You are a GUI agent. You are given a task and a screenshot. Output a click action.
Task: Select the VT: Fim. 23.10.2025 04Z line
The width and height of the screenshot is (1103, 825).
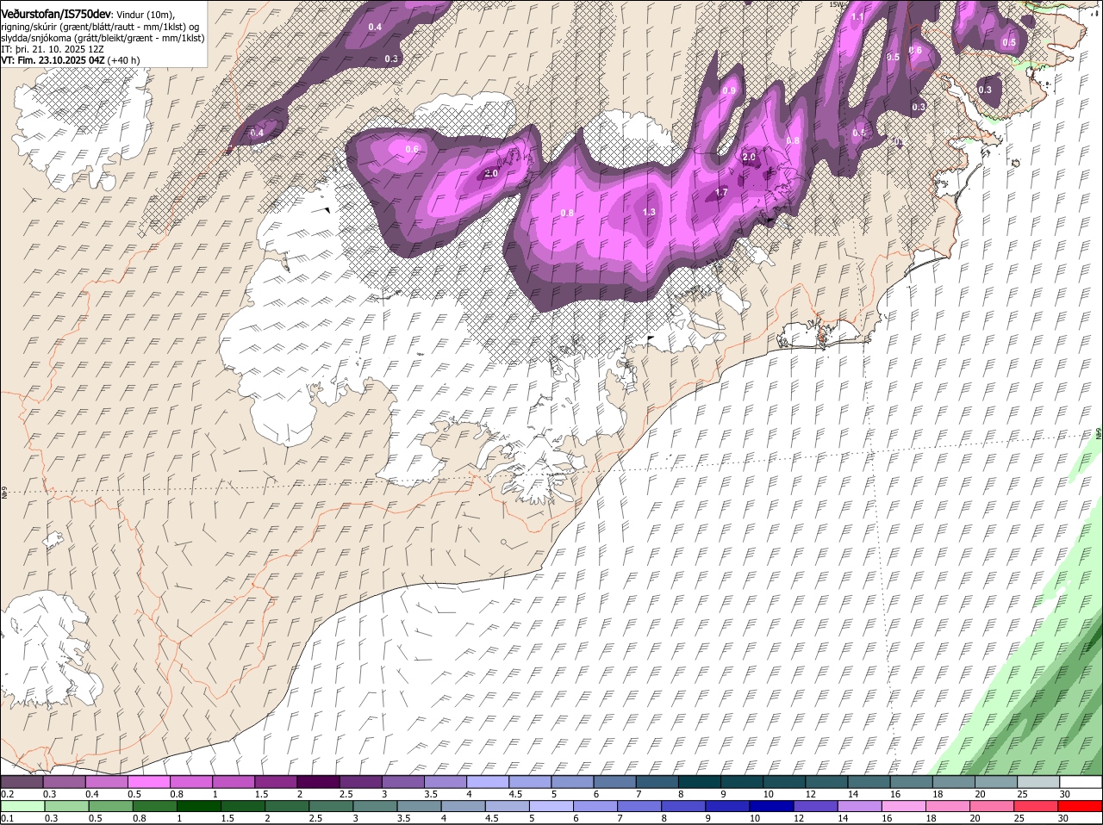pos(71,60)
